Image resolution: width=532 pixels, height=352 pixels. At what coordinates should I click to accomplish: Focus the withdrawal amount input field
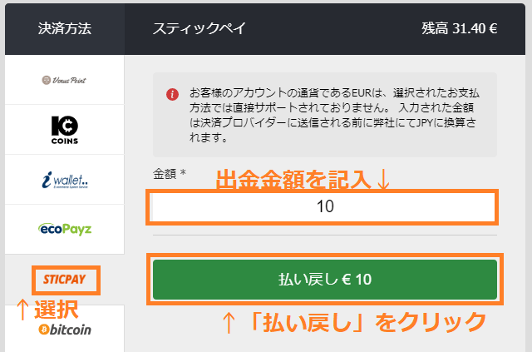click(323, 206)
